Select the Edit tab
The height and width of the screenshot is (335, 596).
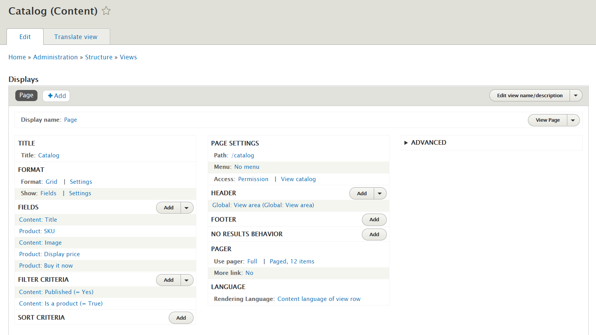[25, 37]
